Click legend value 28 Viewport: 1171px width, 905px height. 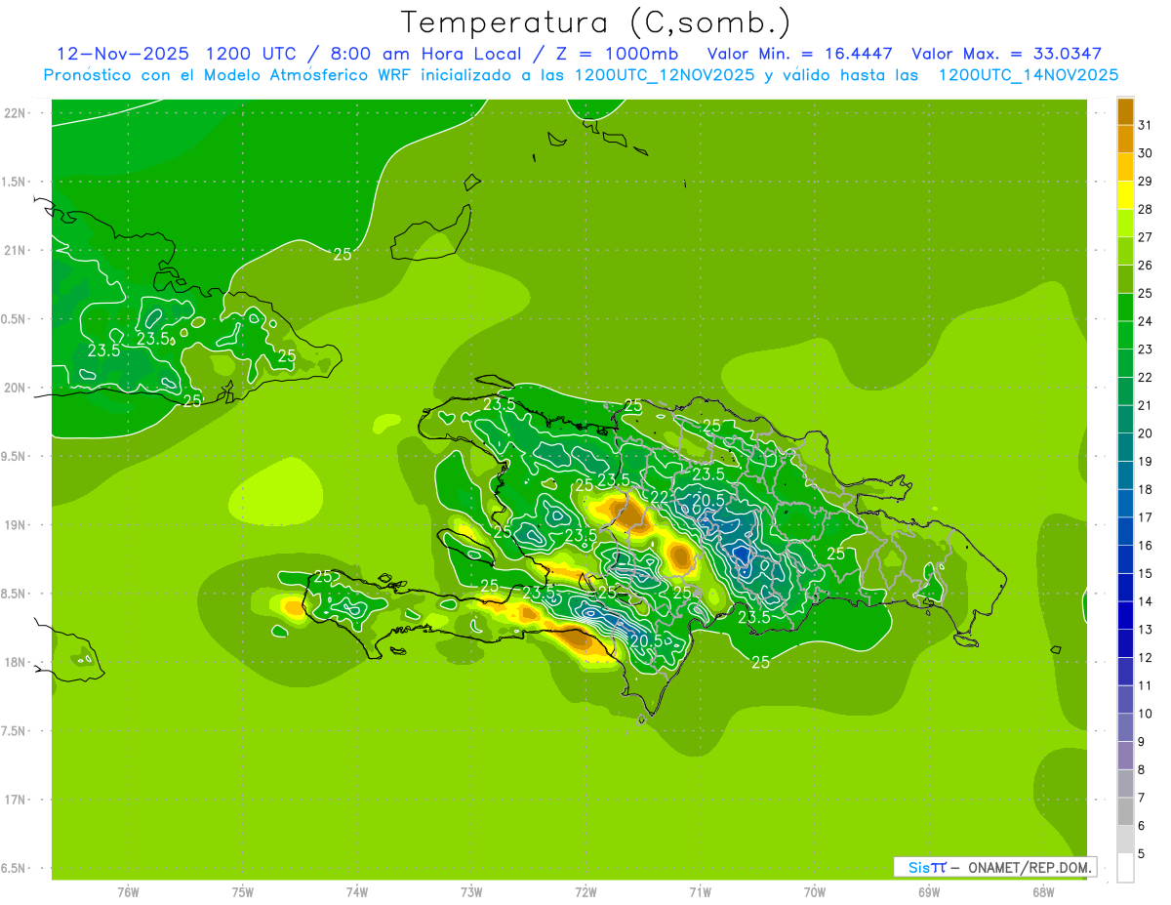click(1145, 209)
